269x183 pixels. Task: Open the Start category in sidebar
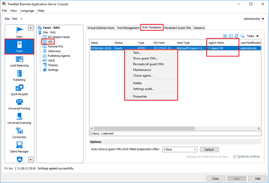pos(19,32)
